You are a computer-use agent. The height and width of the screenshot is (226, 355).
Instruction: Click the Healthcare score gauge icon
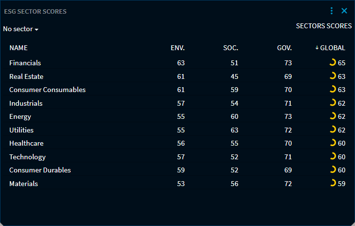pos(333,143)
